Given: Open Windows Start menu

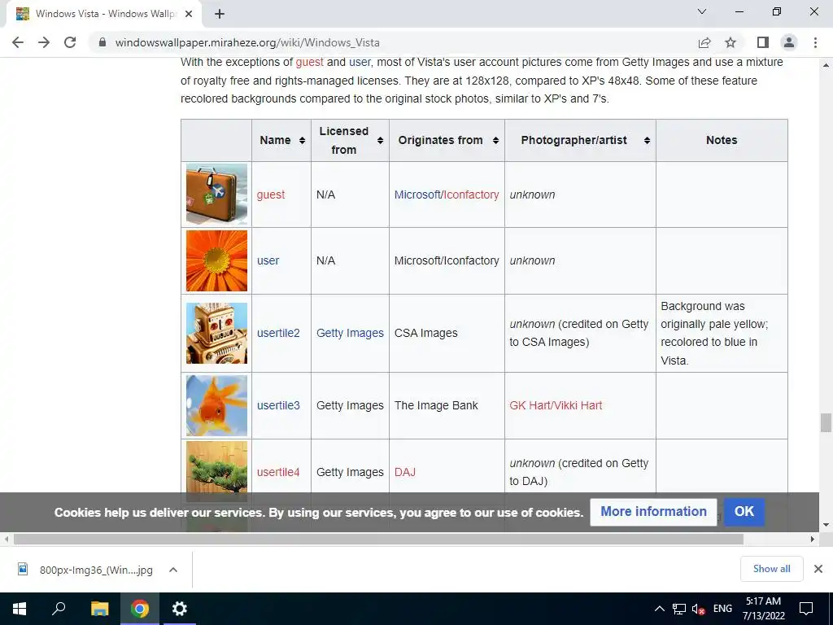Looking at the screenshot, I should [x=20, y=609].
